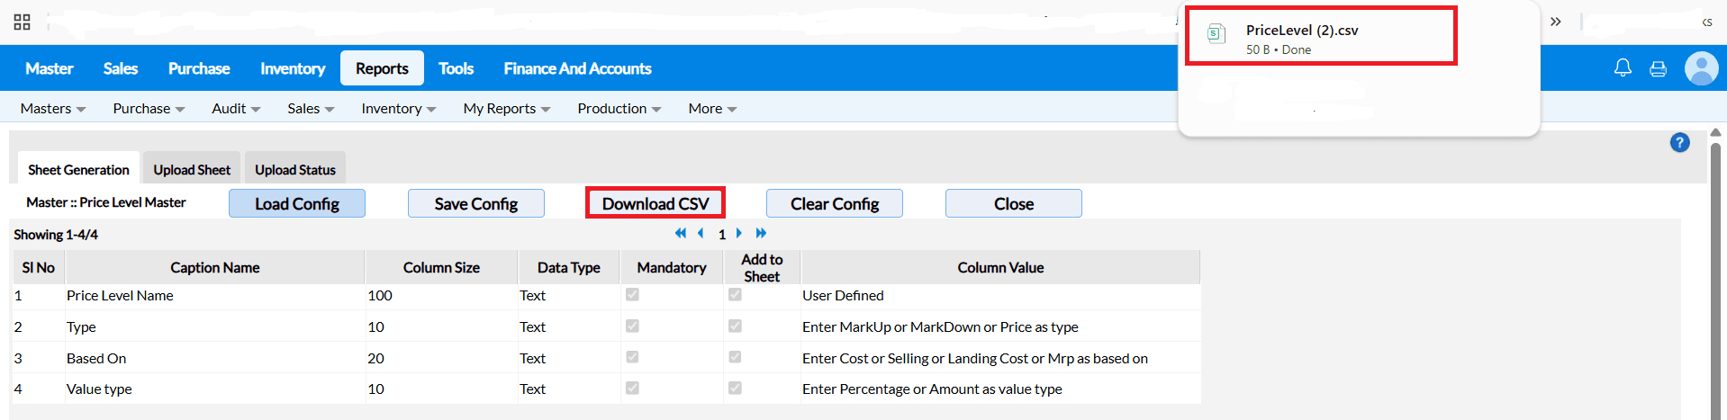Click the Save Config button
Viewport: 1727px width, 420px height.
click(x=475, y=204)
